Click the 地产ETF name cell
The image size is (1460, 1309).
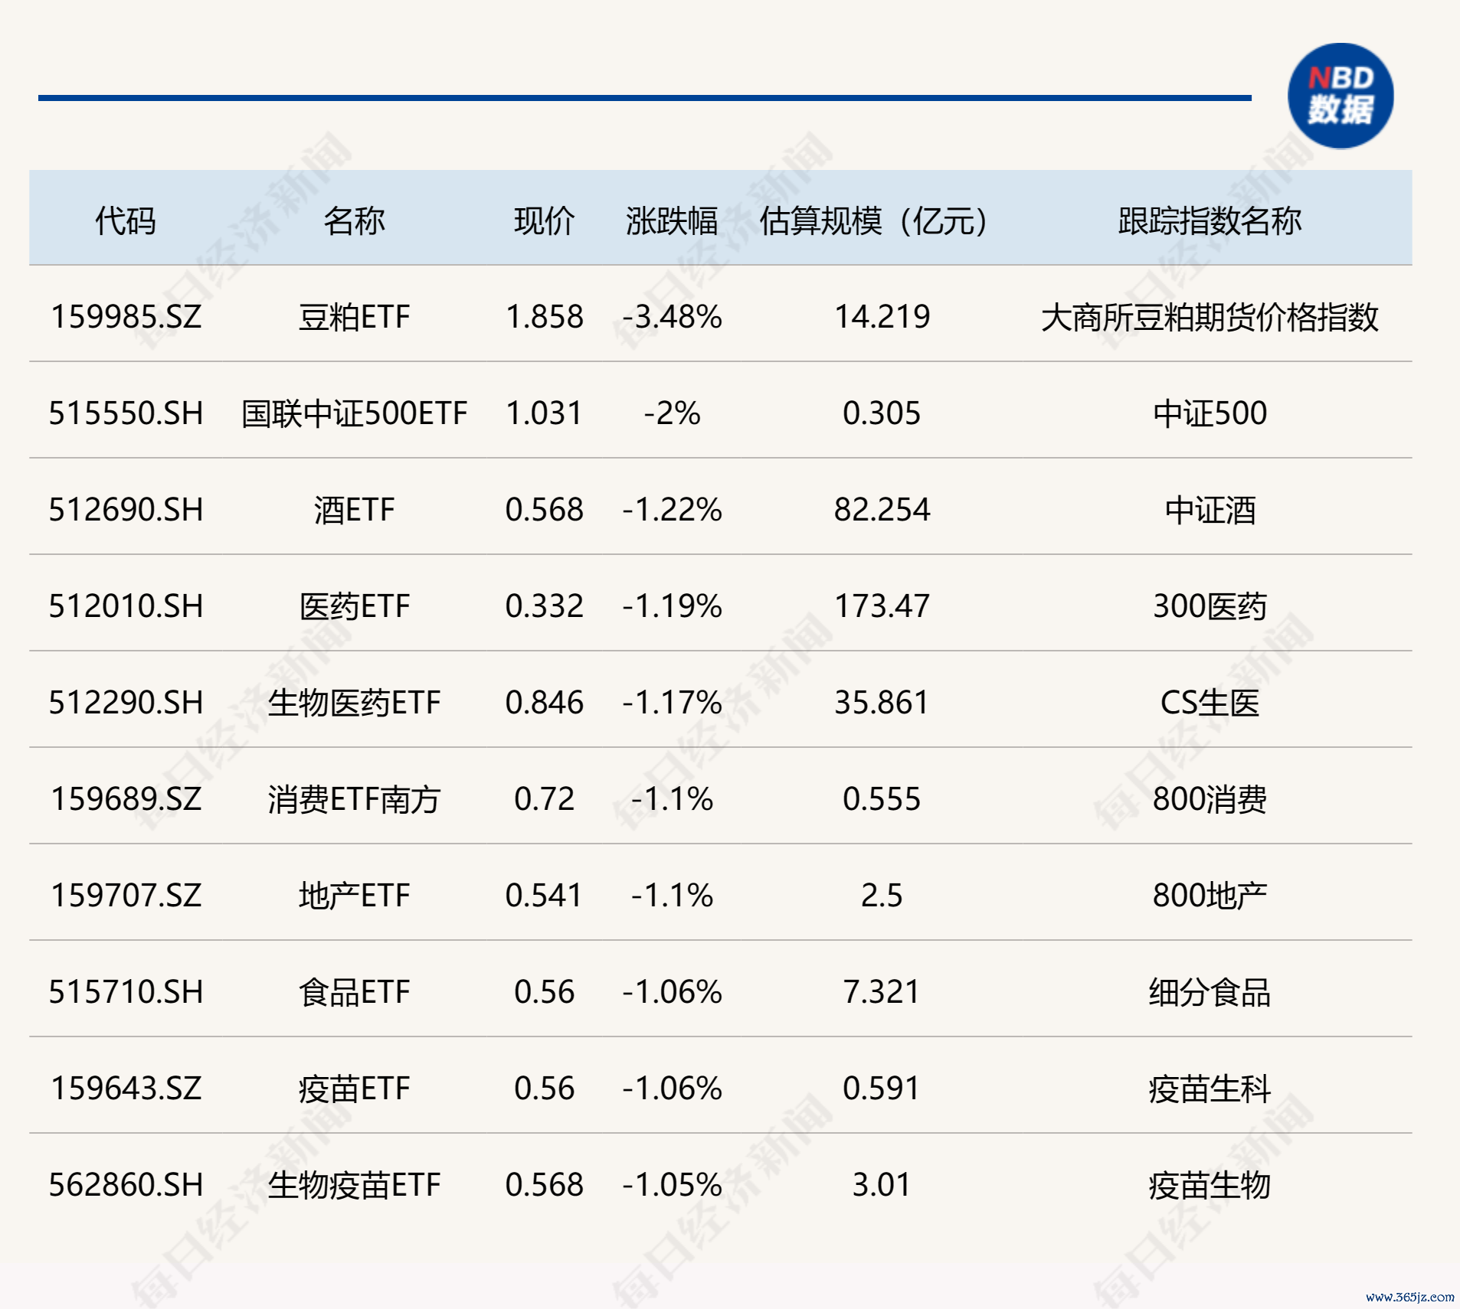(x=354, y=896)
